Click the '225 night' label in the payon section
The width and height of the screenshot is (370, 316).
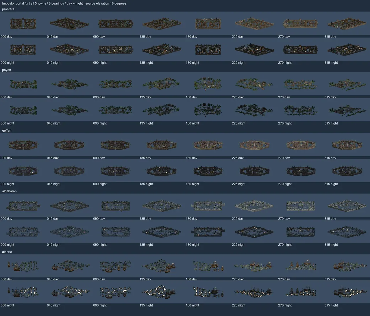click(x=239, y=123)
